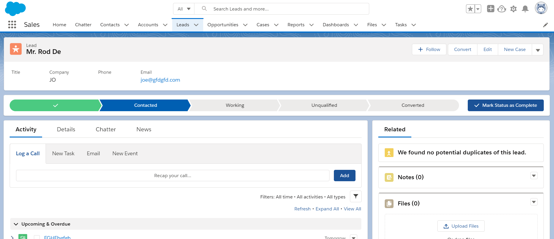Select the Working status stage
This screenshot has width=554, height=239.
click(235, 105)
